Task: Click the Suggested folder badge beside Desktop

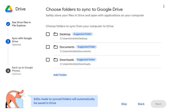Action: pos(83,34)
